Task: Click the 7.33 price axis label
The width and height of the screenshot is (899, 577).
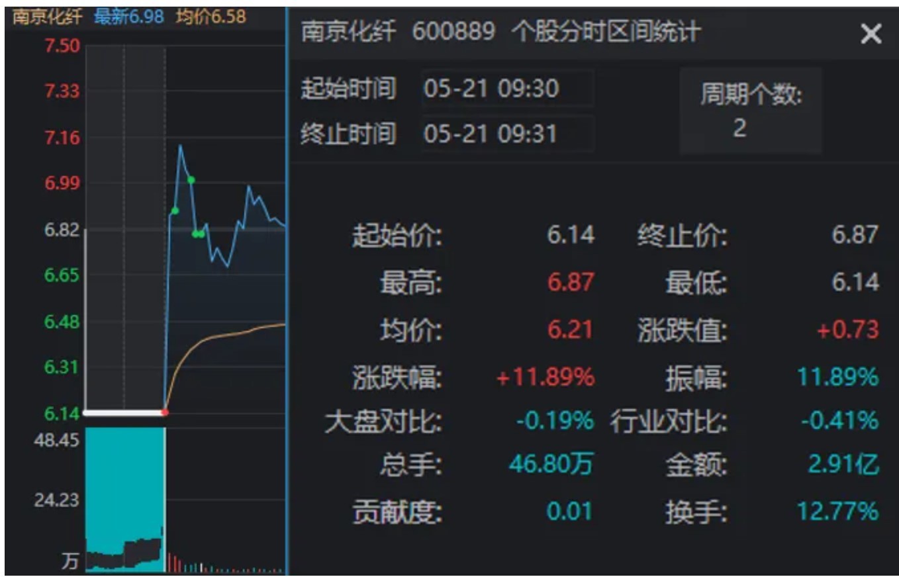Action: pos(62,91)
